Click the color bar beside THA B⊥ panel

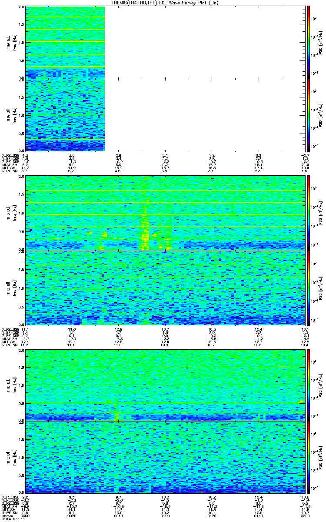(309, 42)
